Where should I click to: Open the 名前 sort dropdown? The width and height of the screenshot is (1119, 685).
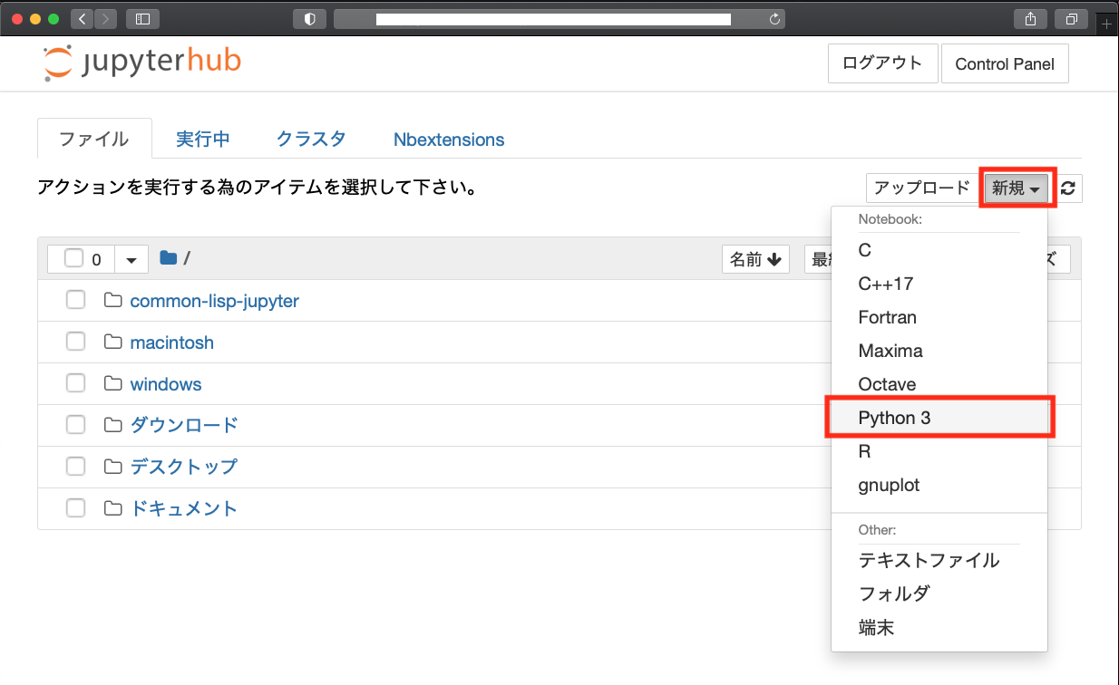tap(755, 258)
